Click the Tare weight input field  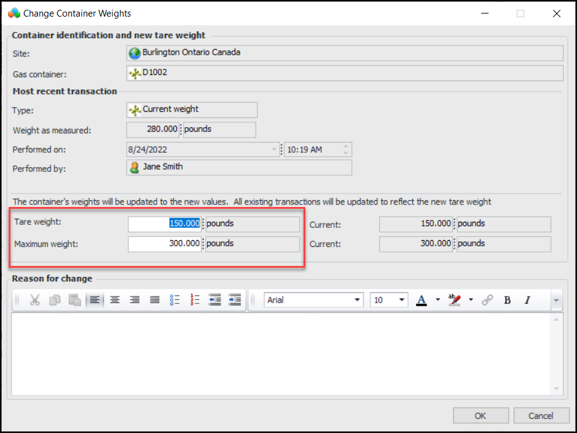(x=165, y=224)
